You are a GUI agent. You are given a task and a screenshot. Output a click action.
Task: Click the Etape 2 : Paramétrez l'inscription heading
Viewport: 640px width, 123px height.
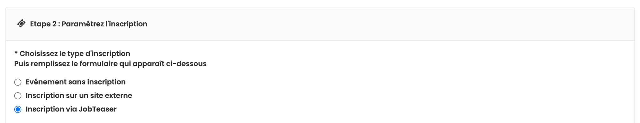pos(88,24)
